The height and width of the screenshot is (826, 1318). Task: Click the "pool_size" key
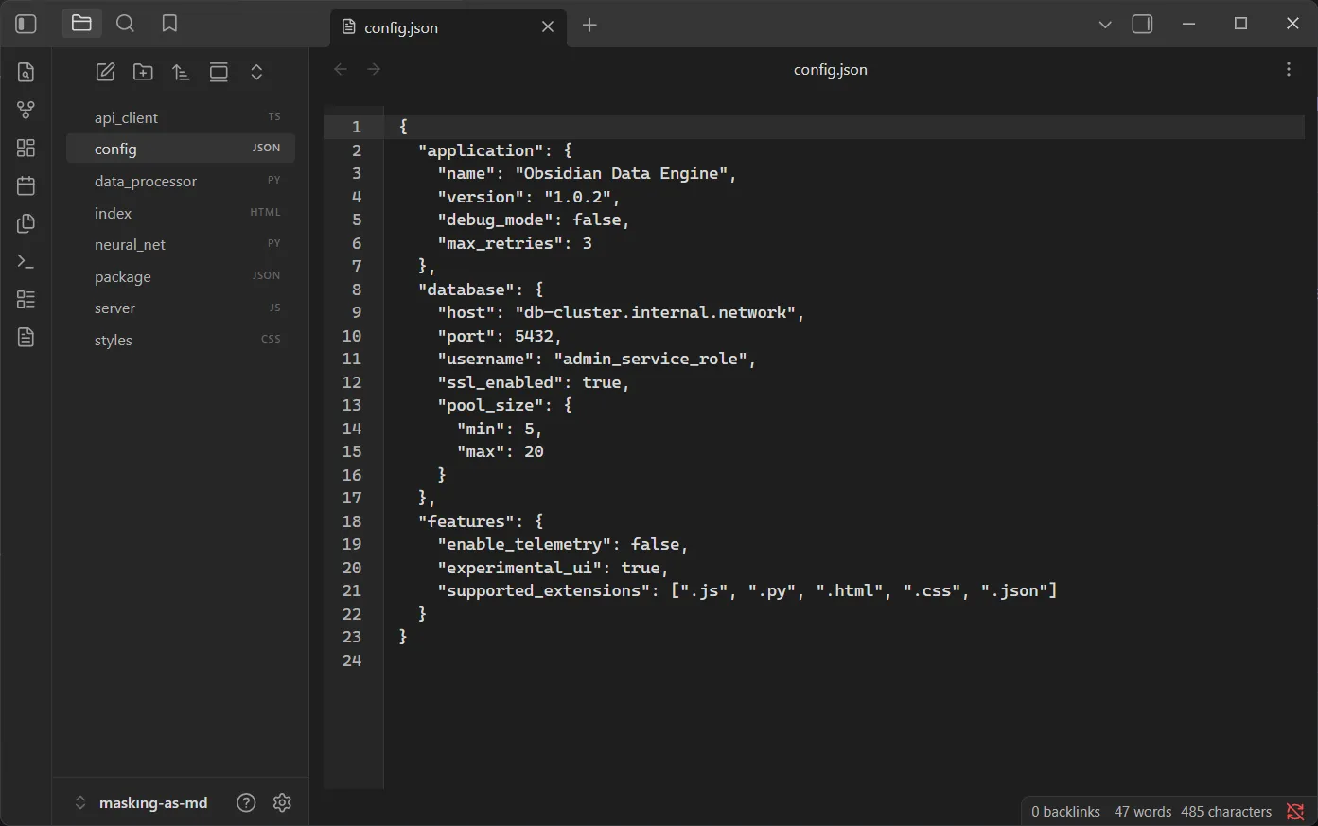coord(490,405)
